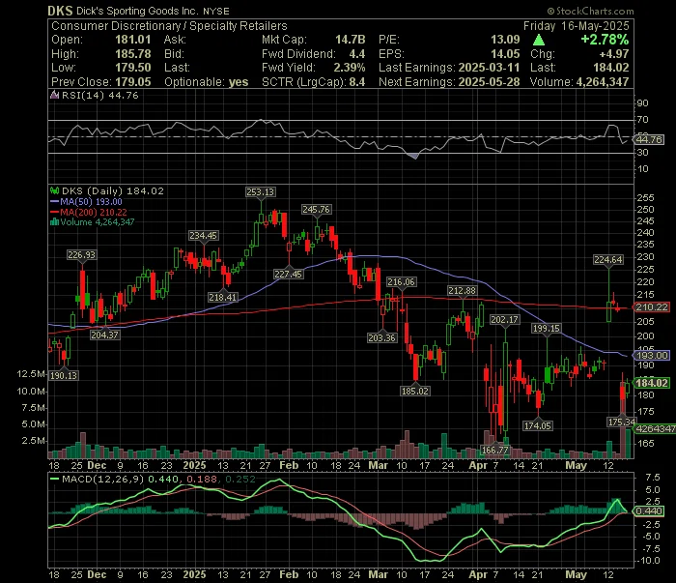Click the Open 181.01 value

[133, 40]
